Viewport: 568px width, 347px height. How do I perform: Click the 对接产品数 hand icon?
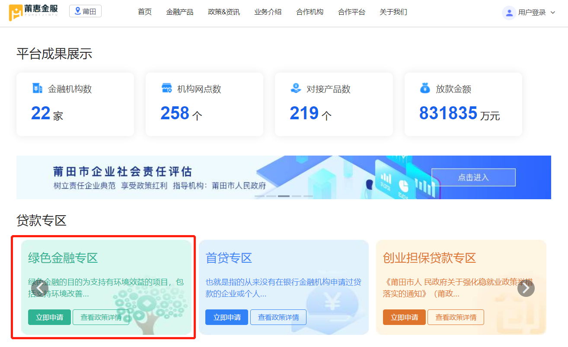(x=296, y=88)
